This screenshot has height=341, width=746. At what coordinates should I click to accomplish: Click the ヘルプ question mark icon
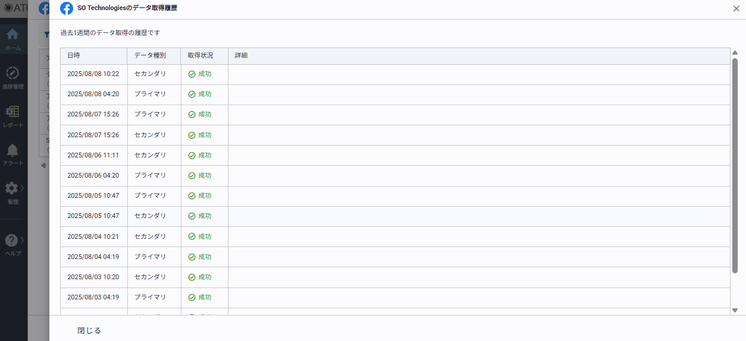11,241
